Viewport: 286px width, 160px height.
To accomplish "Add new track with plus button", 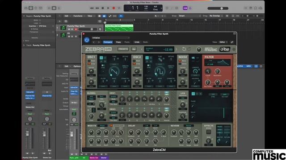I will [59, 21].
